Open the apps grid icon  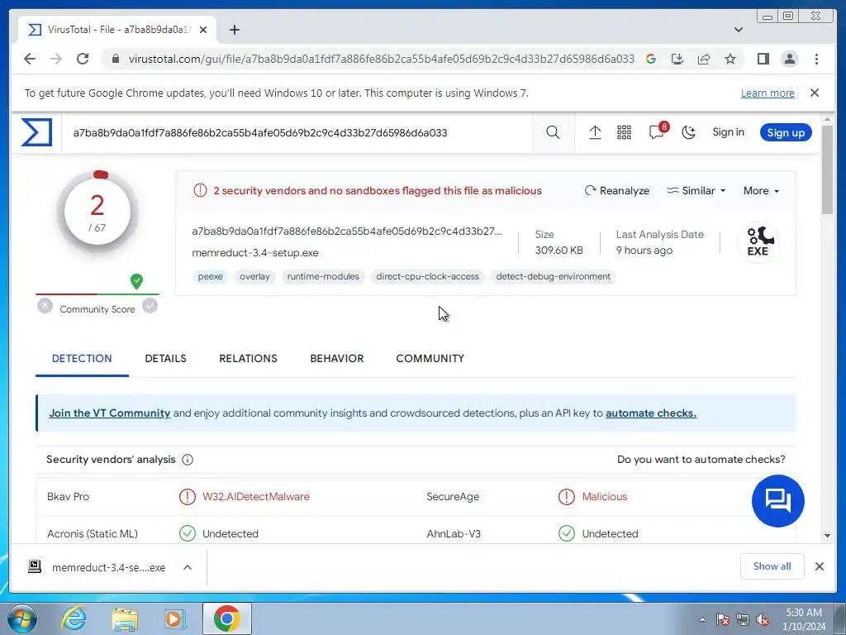[624, 132]
